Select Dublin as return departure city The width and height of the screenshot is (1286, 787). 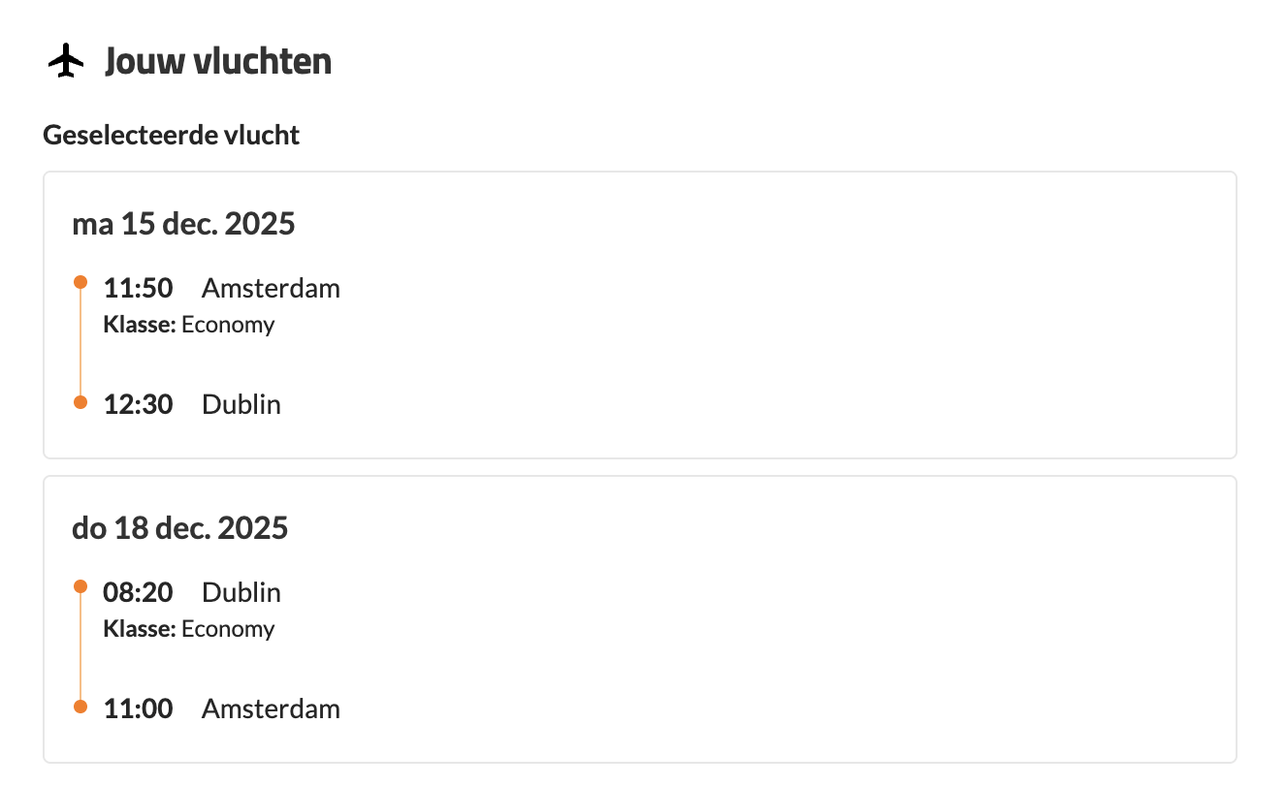pyautogui.click(x=241, y=592)
